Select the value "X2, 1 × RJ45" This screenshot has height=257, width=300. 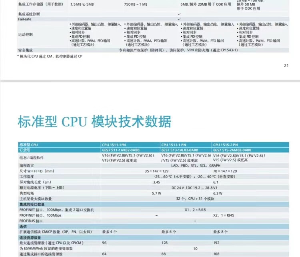pos(224,215)
